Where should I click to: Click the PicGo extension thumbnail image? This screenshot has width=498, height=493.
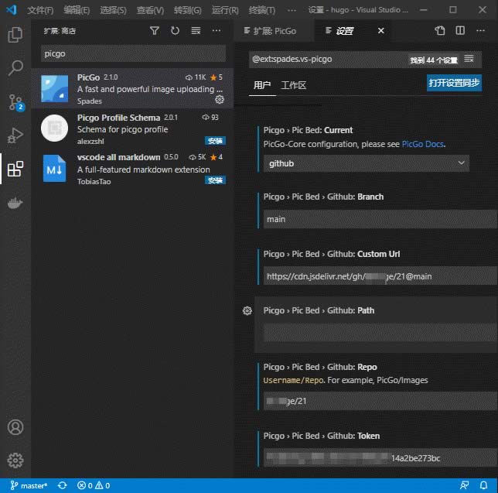(x=54, y=88)
